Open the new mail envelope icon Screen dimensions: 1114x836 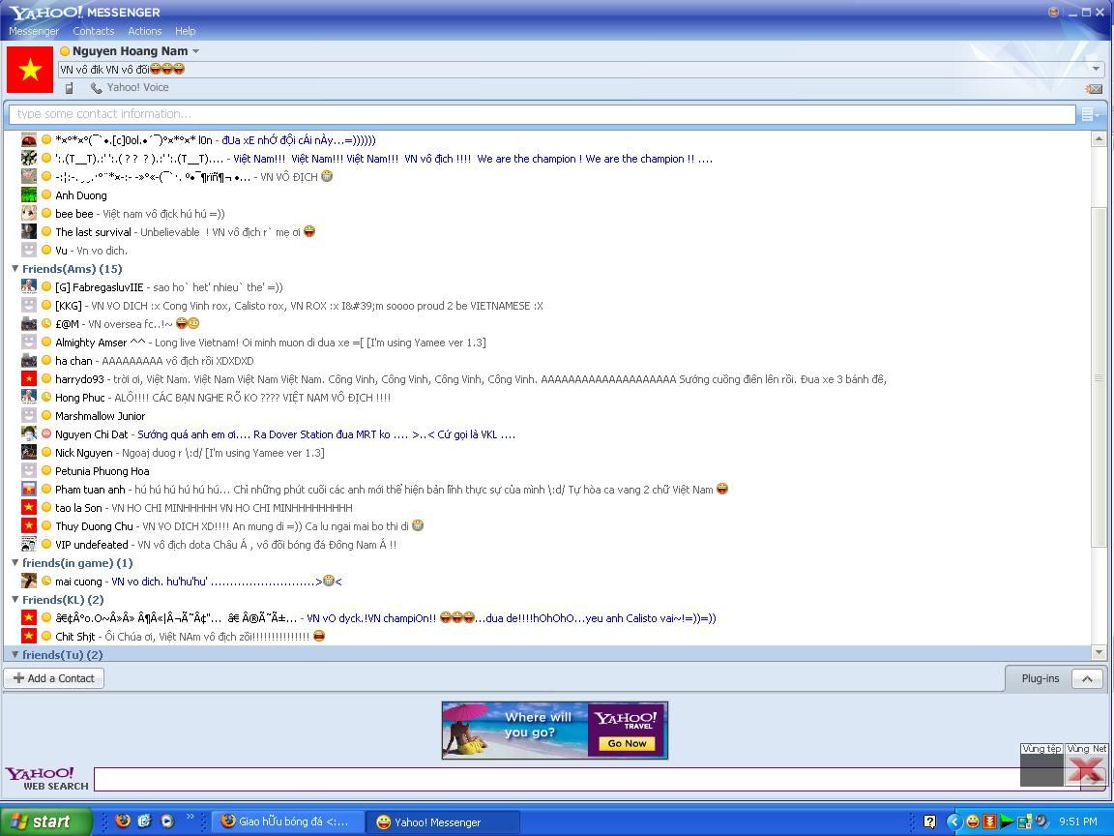[1094, 88]
